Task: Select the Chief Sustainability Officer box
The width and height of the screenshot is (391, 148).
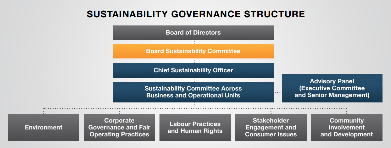Action: [x=193, y=70]
